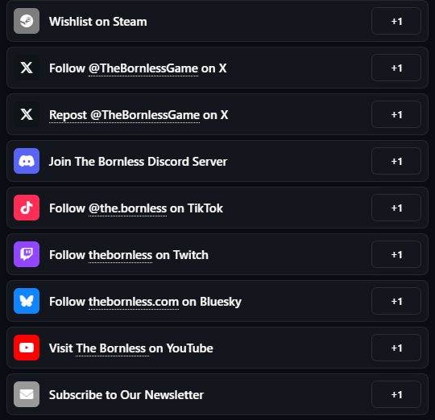The width and height of the screenshot is (435, 420).
Task: Click the YouTube play icon
Action: point(27,348)
